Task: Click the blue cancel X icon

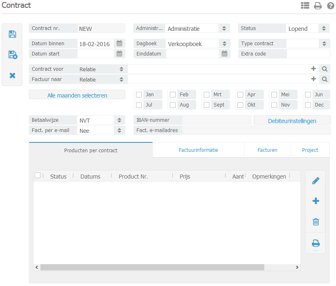Action: [12, 76]
